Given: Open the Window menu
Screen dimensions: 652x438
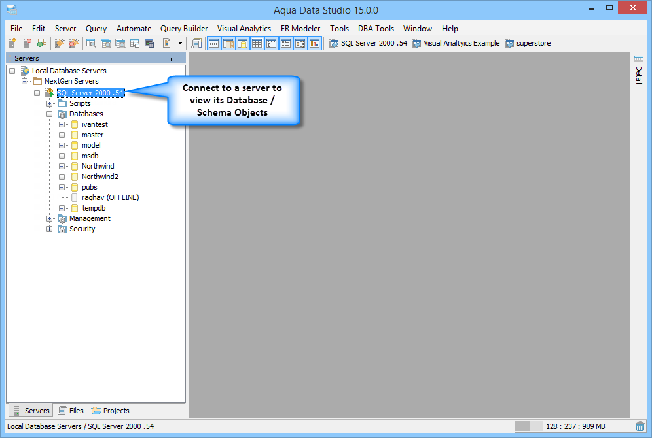Looking at the screenshot, I should coord(418,29).
